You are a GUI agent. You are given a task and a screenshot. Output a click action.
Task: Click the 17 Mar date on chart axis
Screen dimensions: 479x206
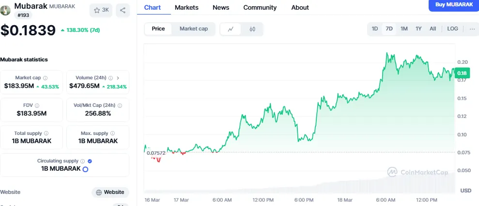point(181,200)
